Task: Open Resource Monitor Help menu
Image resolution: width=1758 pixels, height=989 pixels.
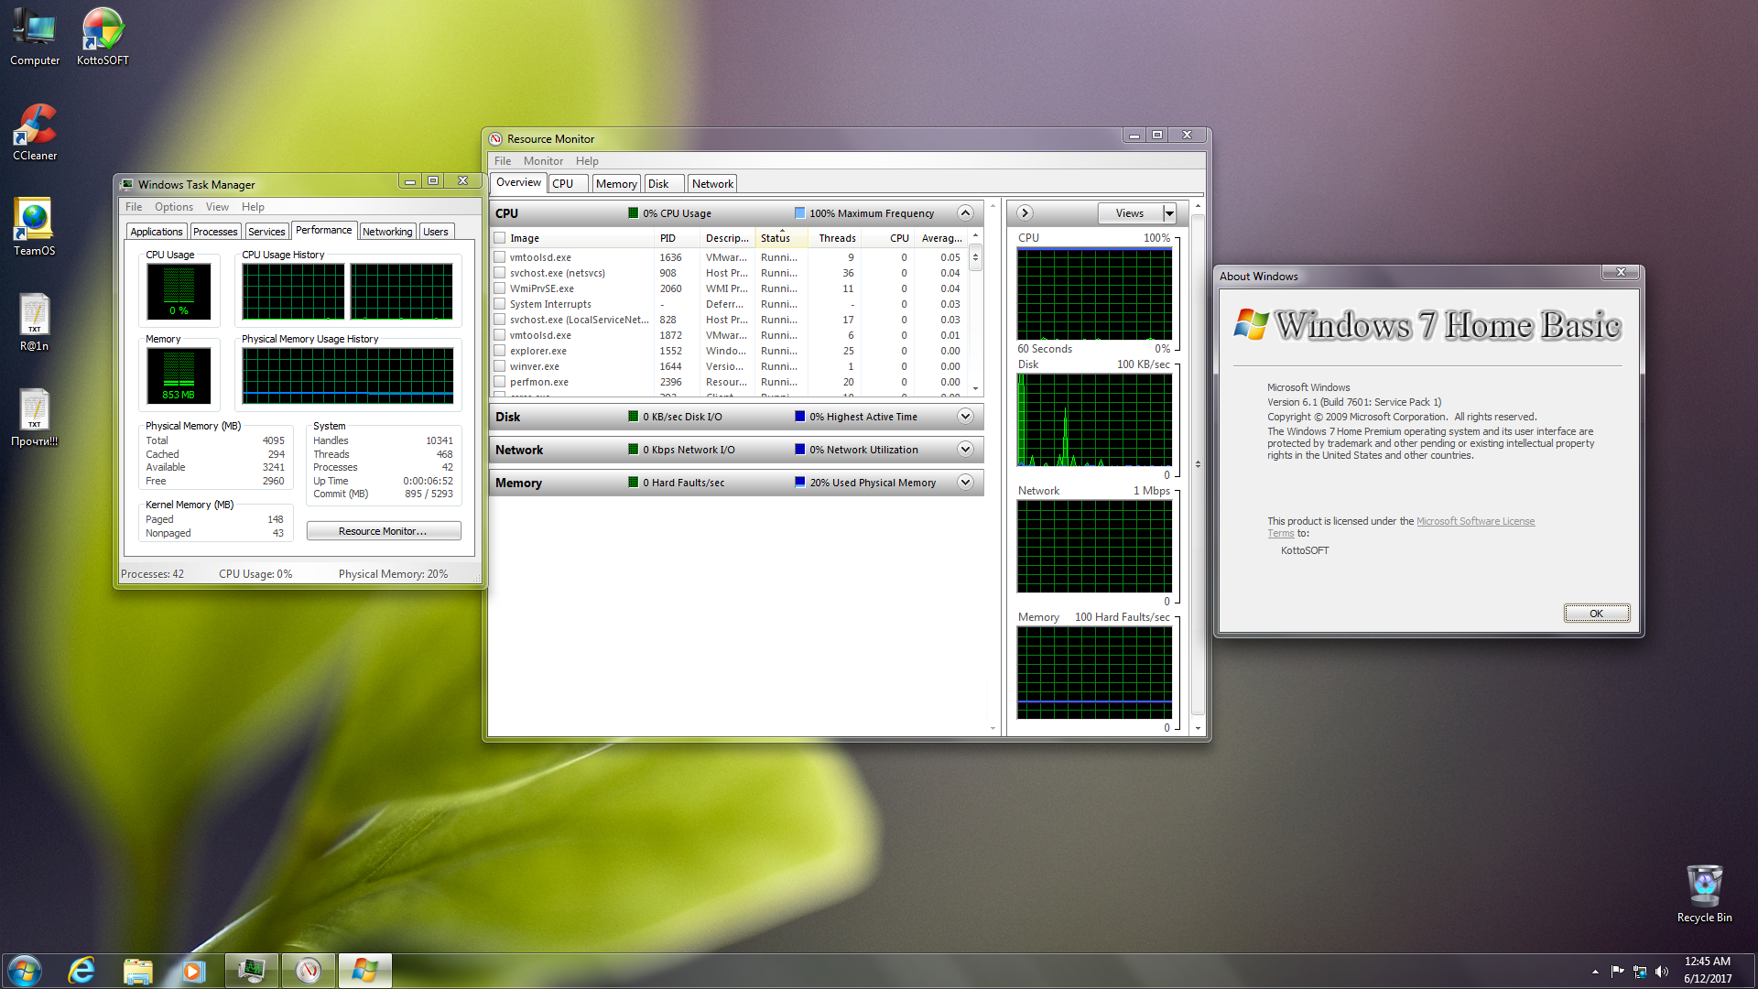Action: pyautogui.click(x=587, y=161)
